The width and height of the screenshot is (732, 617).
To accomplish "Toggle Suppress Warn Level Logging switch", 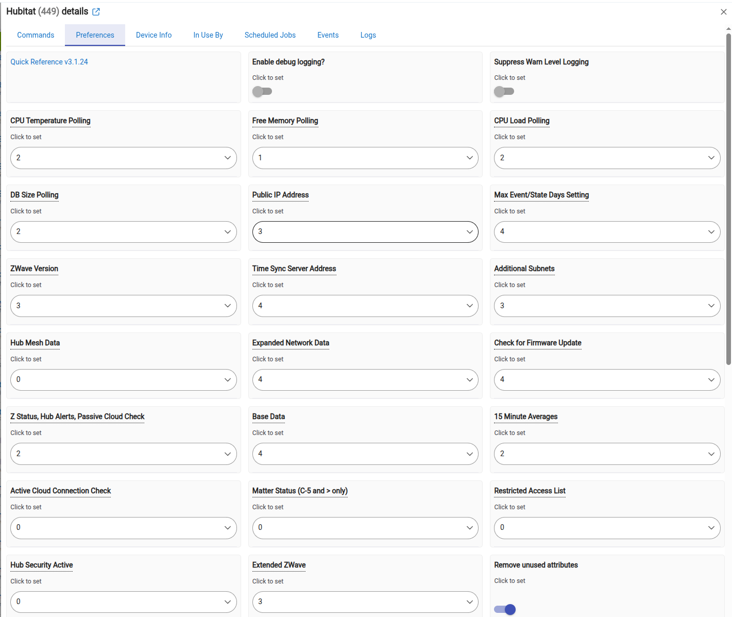I will tap(504, 92).
